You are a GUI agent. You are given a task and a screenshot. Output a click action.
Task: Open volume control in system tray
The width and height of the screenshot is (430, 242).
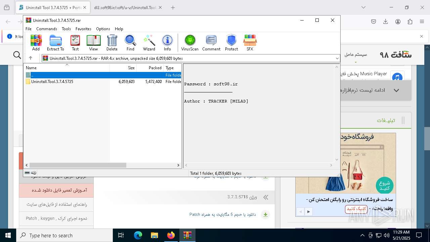click(386, 235)
